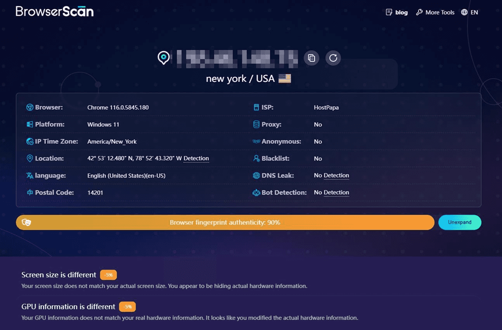The height and width of the screenshot is (330, 502).
Task: Click the location pin icon near IP address
Action: (164, 58)
